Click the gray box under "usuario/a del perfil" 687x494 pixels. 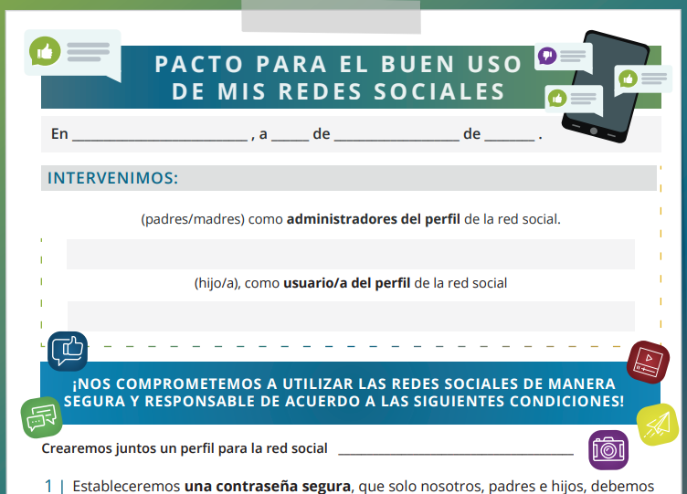pos(351,316)
